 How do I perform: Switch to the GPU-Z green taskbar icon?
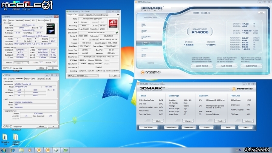click(x=65, y=150)
